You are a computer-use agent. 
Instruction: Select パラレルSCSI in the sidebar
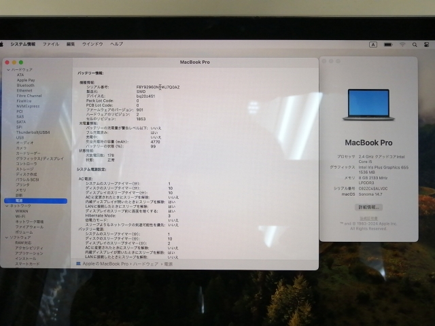pyautogui.click(x=27, y=179)
